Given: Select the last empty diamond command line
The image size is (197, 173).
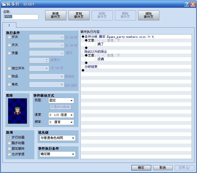Looking at the screenshot, I should click(x=136, y=70).
